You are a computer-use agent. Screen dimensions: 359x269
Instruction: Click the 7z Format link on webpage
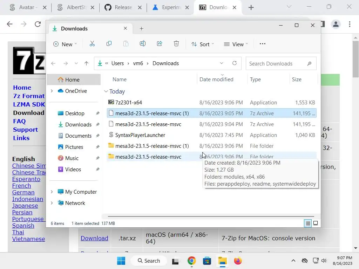click(x=29, y=96)
